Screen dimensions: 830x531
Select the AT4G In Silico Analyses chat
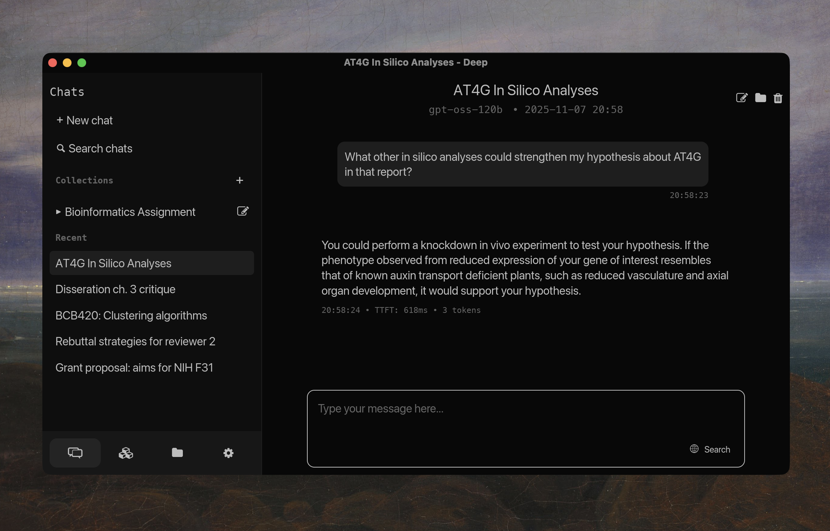tap(114, 263)
